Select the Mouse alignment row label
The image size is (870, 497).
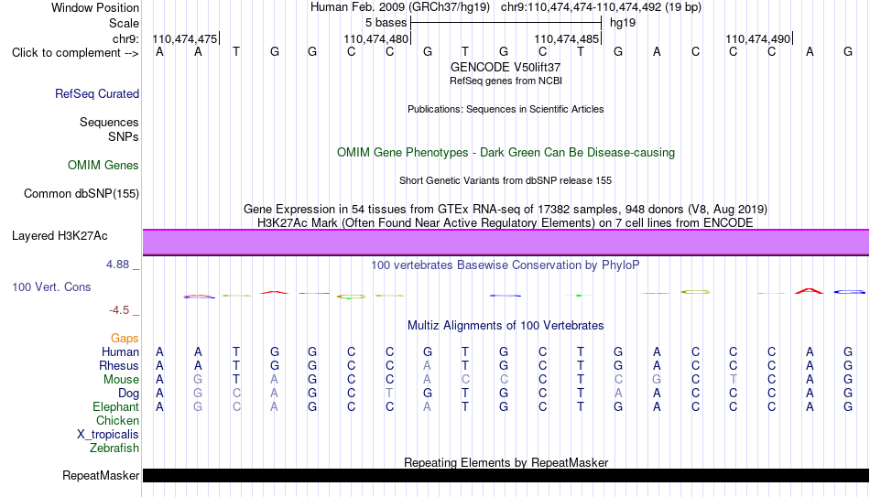coord(121,380)
